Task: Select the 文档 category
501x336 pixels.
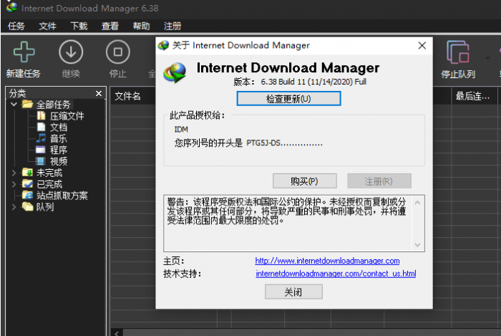Action: [x=59, y=128]
